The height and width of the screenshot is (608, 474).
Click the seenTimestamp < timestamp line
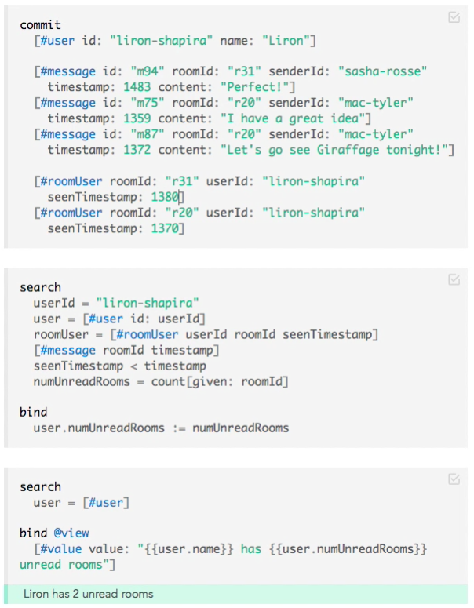pos(119,366)
